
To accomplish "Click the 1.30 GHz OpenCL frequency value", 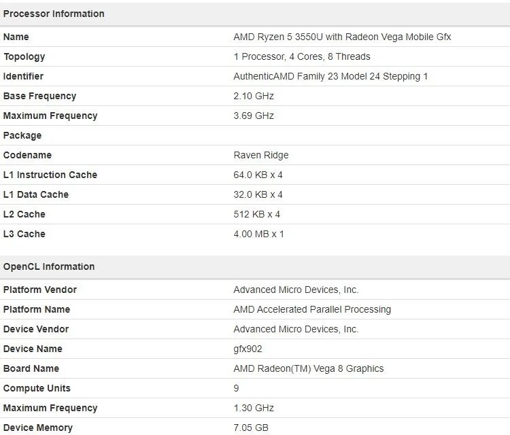I will [x=254, y=408].
